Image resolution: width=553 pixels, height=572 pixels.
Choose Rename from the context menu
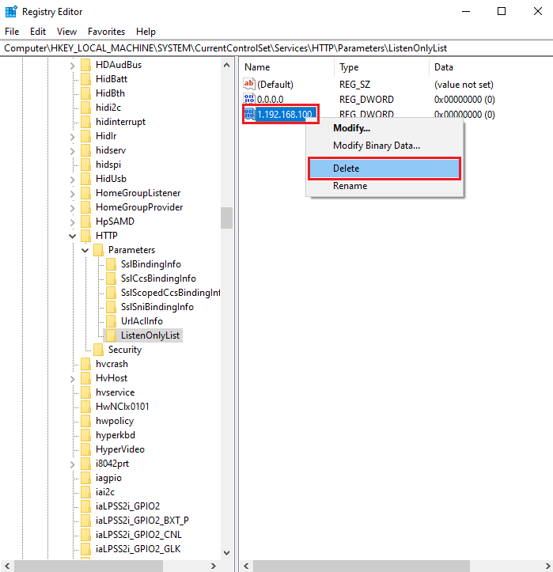click(x=384, y=186)
